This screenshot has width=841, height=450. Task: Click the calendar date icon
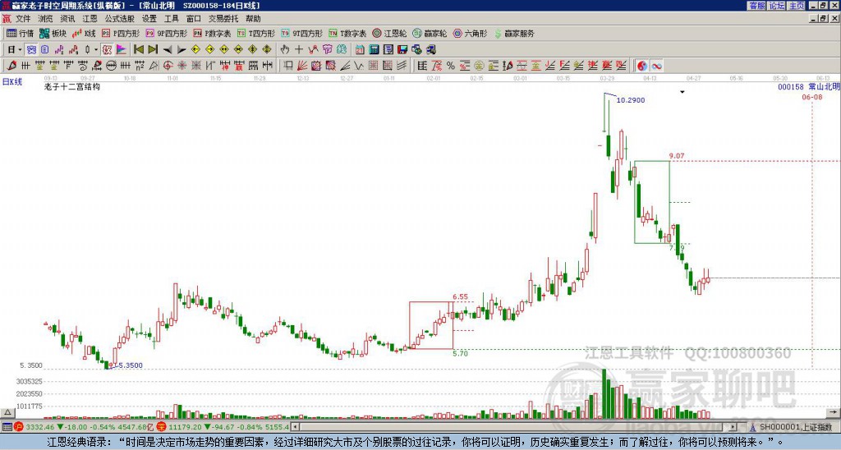point(360,50)
